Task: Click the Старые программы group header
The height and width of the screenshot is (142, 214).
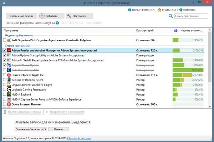Action: [17, 45]
